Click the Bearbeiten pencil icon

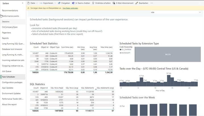[x=137, y=3]
